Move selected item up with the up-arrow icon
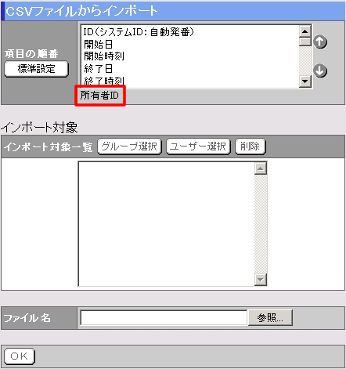346x369 pixels. click(x=320, y=42)
